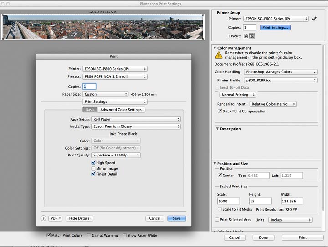328x247 pixels.
Task: Enable the Mirror Image checkbox
Action: (x=93, y=168)
